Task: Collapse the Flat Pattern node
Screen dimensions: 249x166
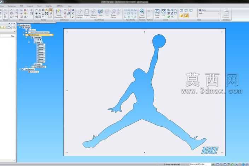Action: (x=20, y=69)
